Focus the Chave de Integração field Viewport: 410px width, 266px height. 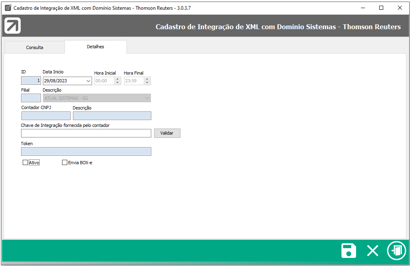tap(86, 133)
